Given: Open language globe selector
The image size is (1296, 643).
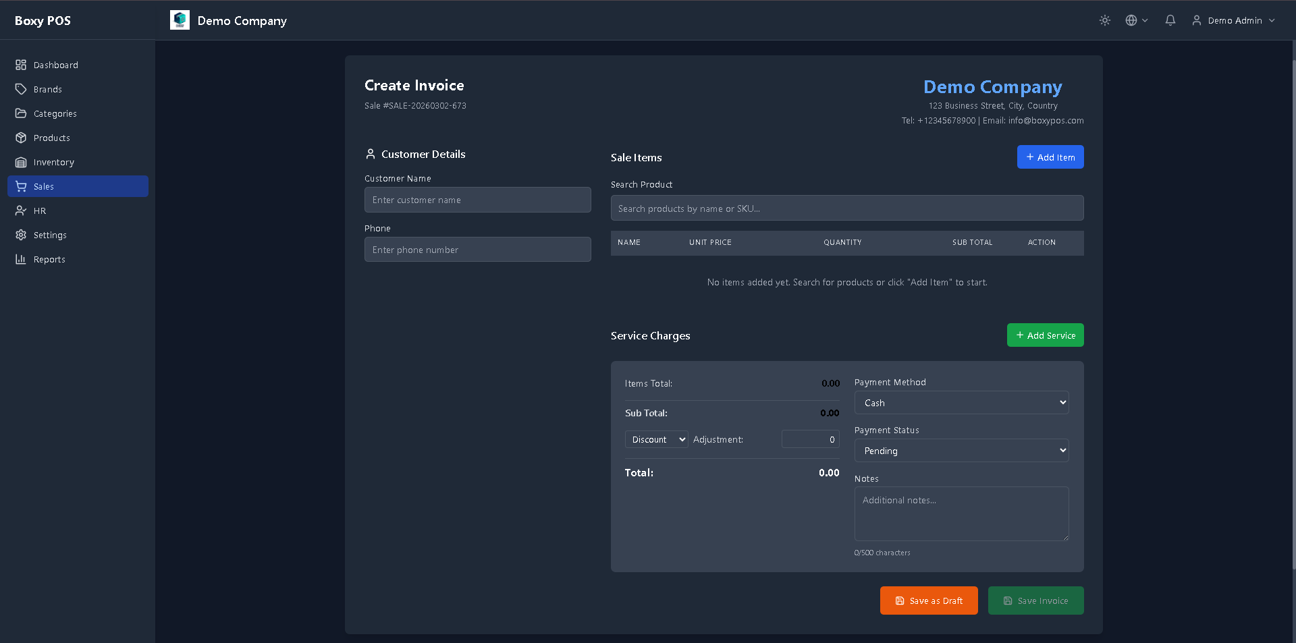Looking at the screenshot, I should pyautogui.click(x=1137, y=20).
